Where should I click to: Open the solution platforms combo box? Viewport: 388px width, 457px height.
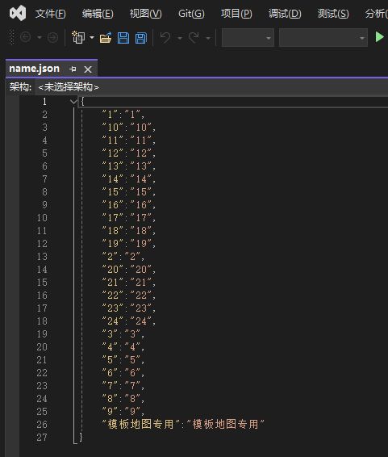(323, 38)
